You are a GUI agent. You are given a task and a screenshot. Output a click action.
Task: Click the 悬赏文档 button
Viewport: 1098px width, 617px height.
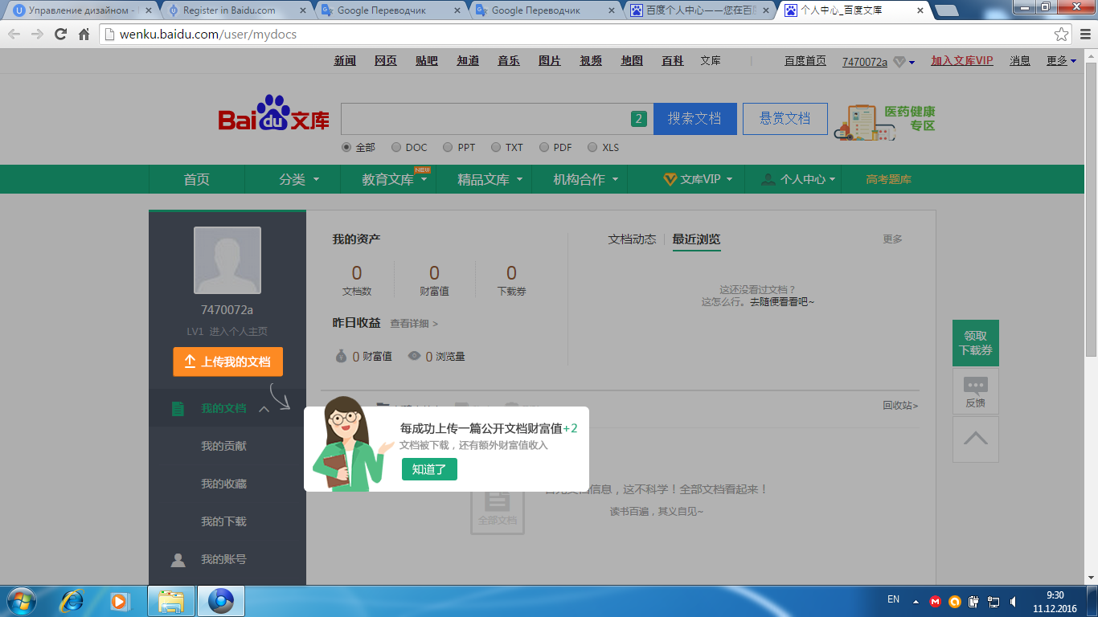785,118
